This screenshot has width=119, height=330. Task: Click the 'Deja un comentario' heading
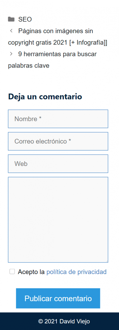[45, 97]
